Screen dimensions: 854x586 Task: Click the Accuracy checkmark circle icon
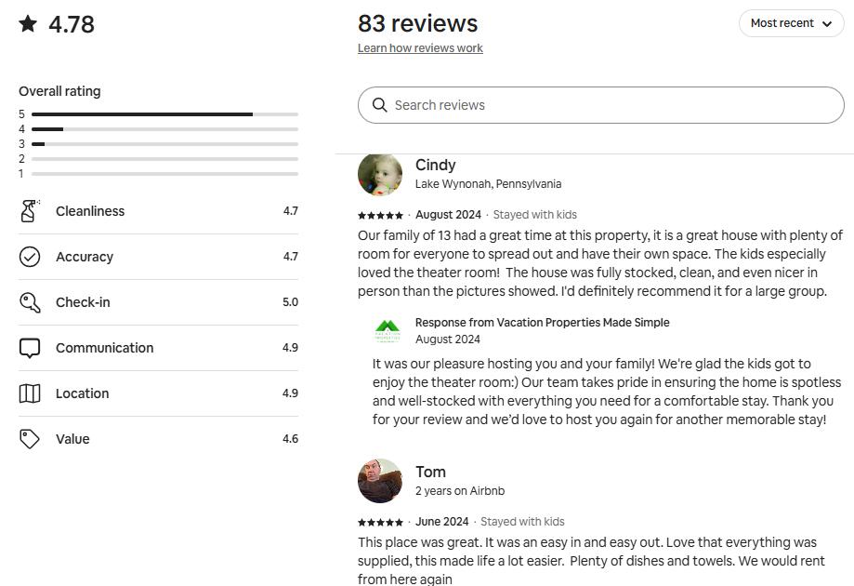(x=30, y=257)
